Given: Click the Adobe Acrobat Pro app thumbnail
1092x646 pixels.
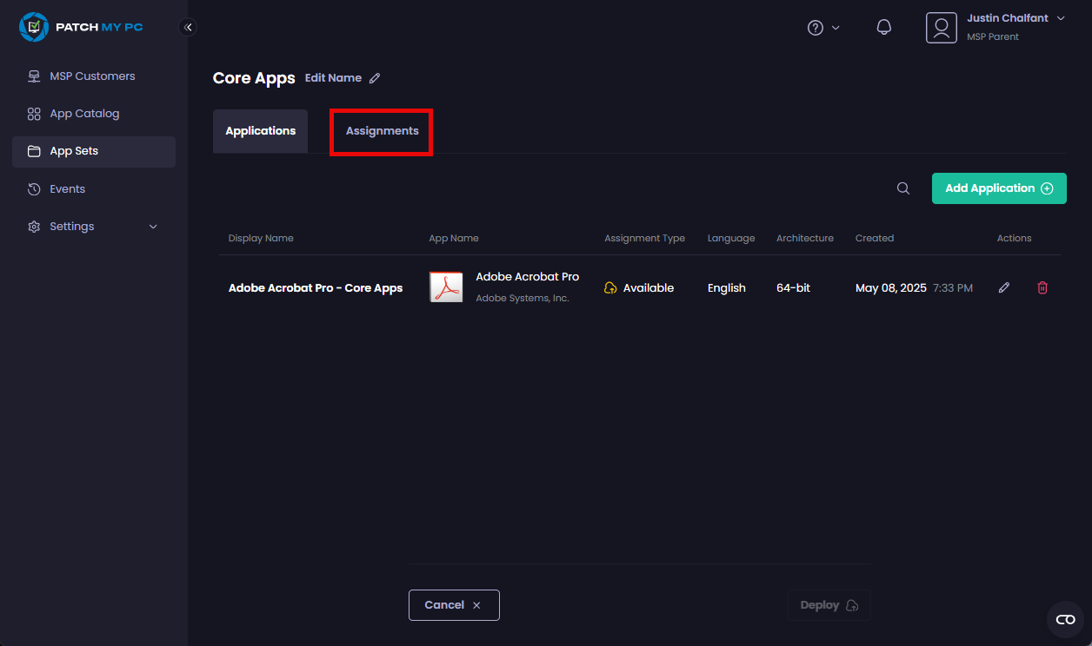Looking at the screenshot, I should click(446, 287).
